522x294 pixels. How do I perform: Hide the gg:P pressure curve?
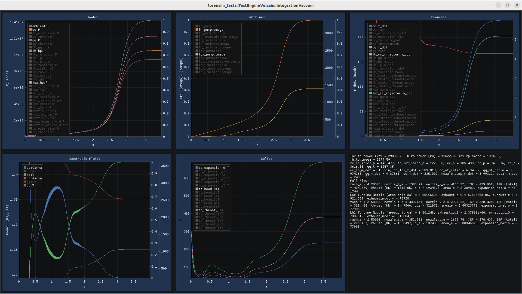click(x=36, y=40)
